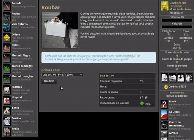Click the 'Crimes solo:' heading

point(51,70)
